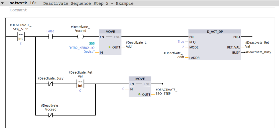Click the ENO pin of the lower MOVE box
This screenshot has height=128, width=279.
click(x=147, y=84)
